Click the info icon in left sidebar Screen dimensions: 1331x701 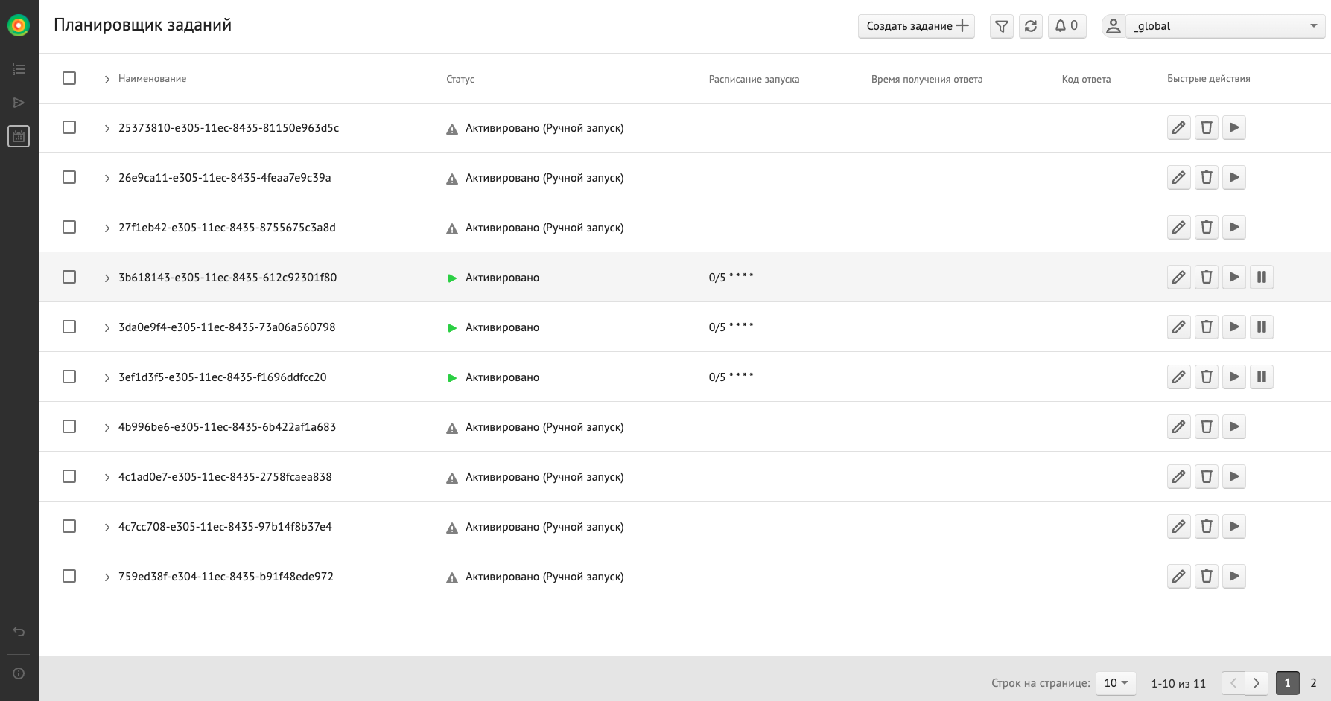point(19,673)
